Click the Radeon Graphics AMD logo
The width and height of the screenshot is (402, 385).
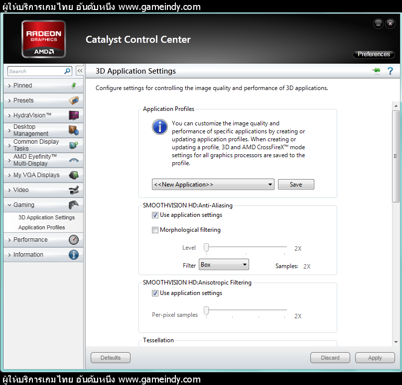[x=43, y=39]
